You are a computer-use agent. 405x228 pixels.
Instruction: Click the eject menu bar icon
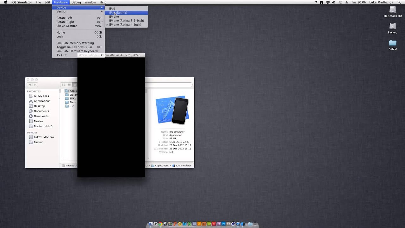pos(346,2)
